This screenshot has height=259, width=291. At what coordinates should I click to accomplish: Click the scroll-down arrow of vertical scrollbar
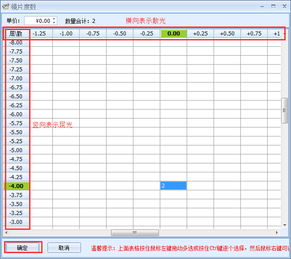click(x=285, y=225)
